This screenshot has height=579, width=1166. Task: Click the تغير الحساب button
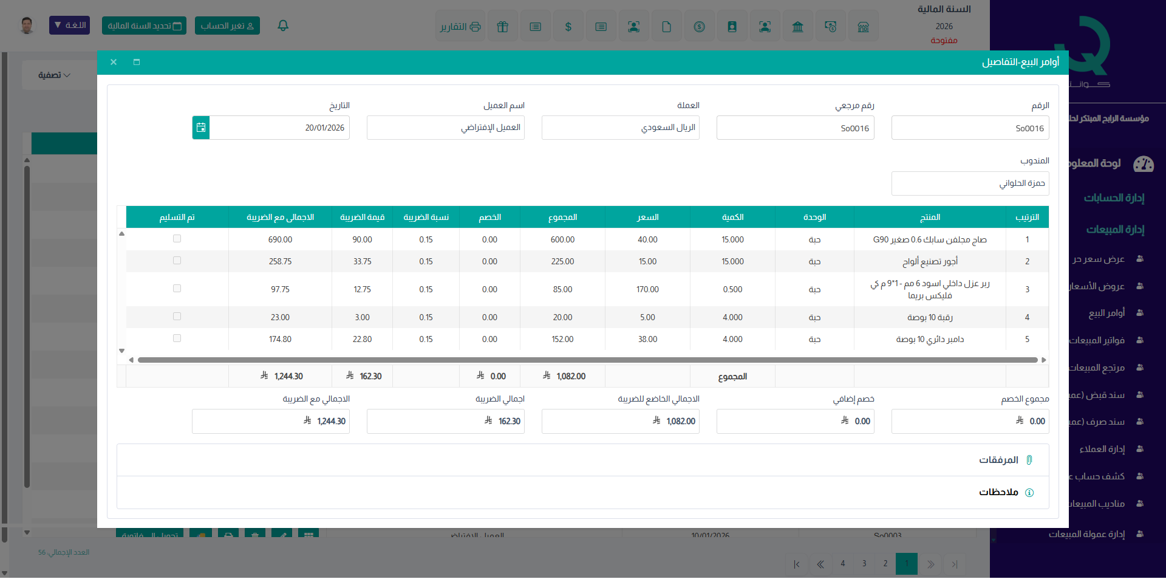click(227, 26)
